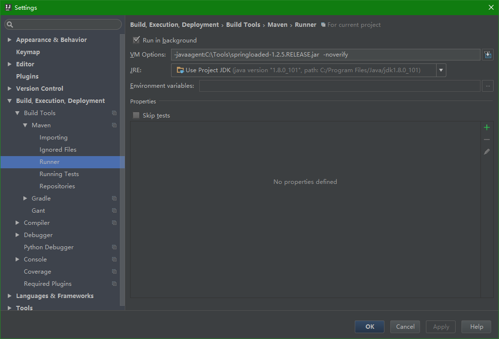Click the Help button

pyautogui.click(x=477, y=327)
